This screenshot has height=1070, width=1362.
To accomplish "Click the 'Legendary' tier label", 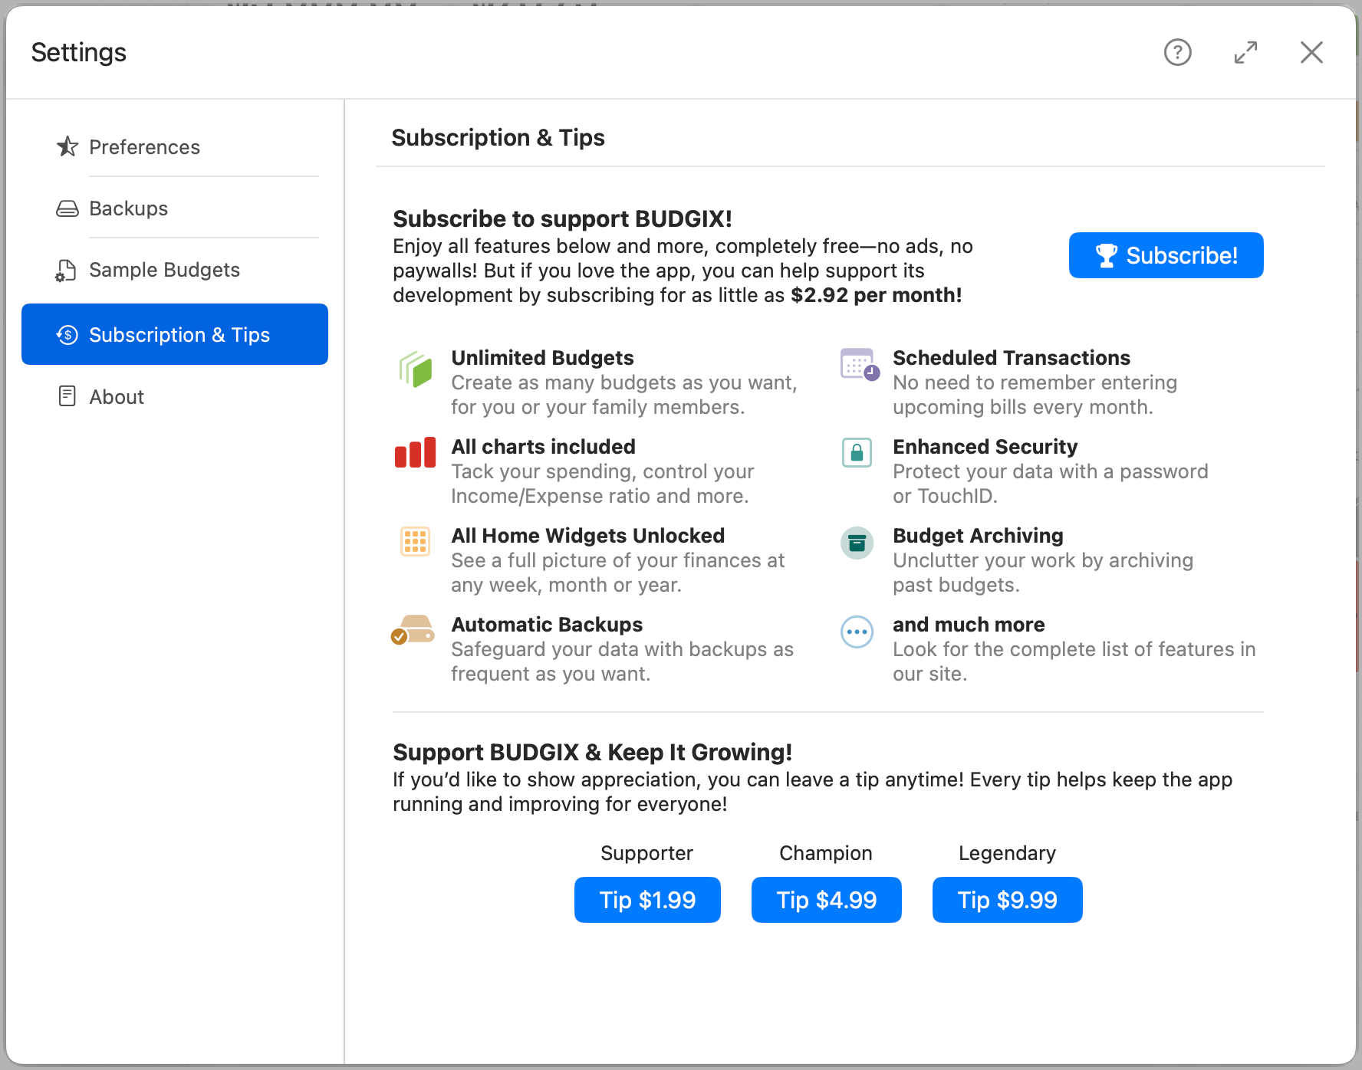I will coord(1007,853).
